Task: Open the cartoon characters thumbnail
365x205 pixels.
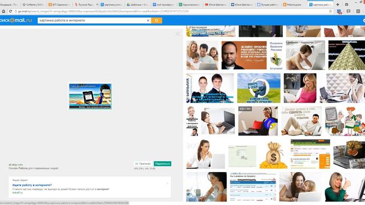Action: click(x=345, y=121)
